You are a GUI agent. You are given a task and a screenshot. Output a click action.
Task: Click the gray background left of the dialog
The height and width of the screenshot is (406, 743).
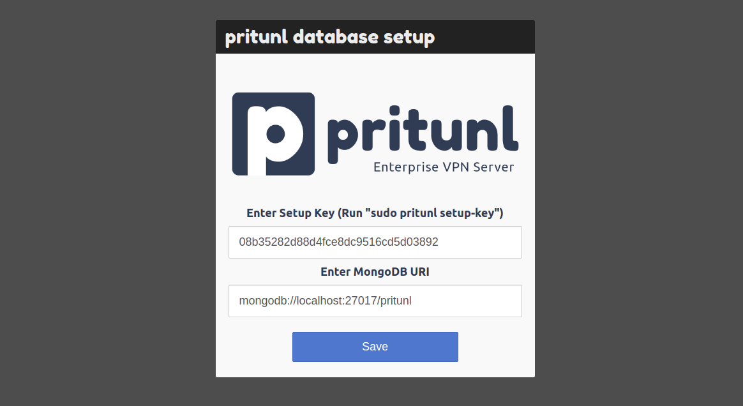(108, 203)
